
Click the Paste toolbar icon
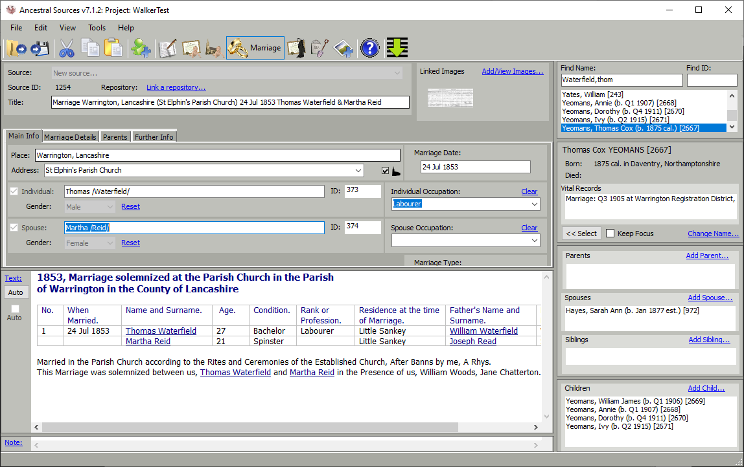tap(115, 47)
